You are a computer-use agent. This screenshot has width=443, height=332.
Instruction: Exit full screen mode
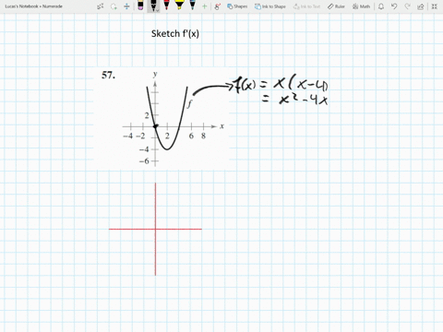pos(434,6)
